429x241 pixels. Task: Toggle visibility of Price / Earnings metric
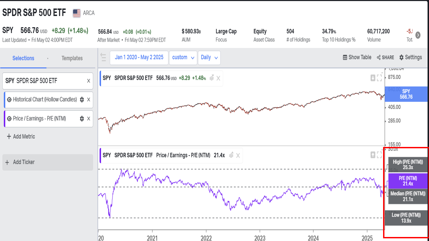(9, 118)
